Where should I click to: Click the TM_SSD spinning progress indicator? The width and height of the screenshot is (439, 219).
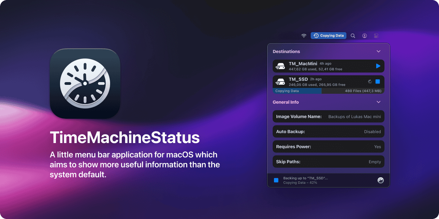tap(370, 81)
